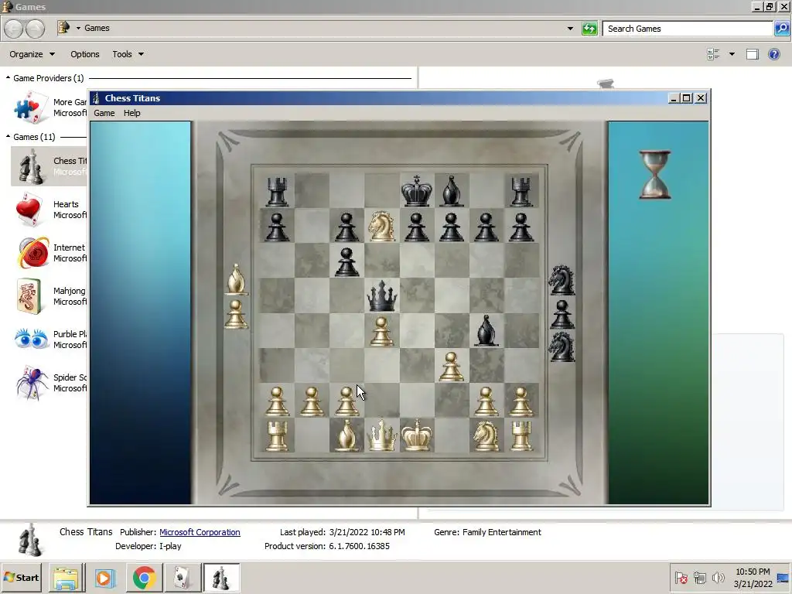Click the search magnifier button

(781, 29)
